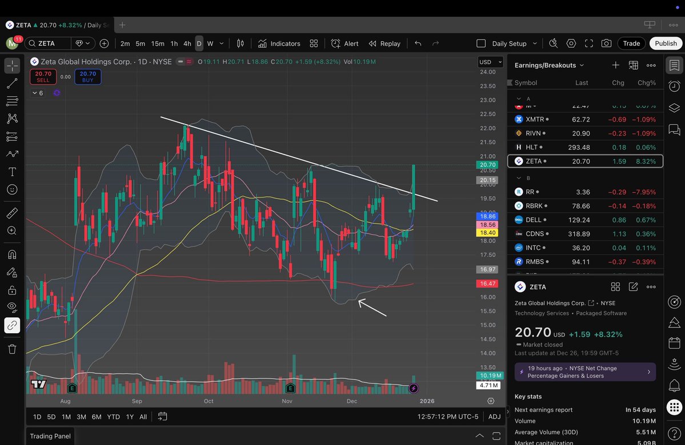
Task: Select the brush drawing tool
Action: pyautogui.click(x=12, y=154)
